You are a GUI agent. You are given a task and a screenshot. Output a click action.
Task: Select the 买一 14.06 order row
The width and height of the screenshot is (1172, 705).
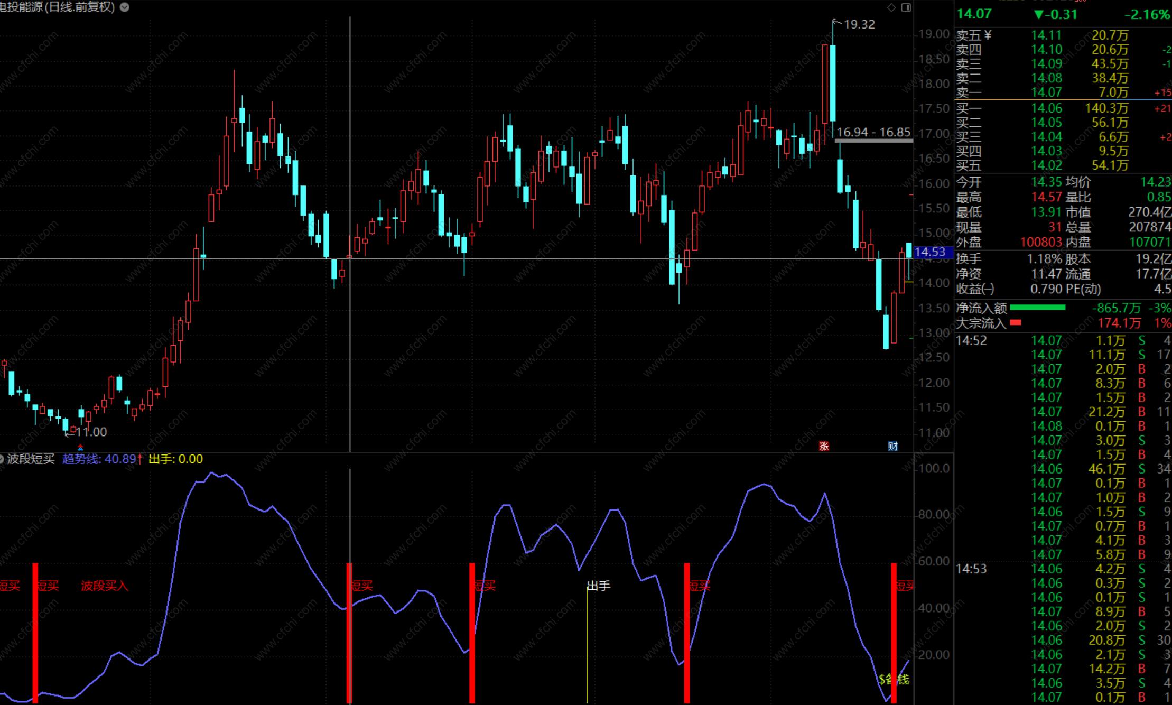1046,108
